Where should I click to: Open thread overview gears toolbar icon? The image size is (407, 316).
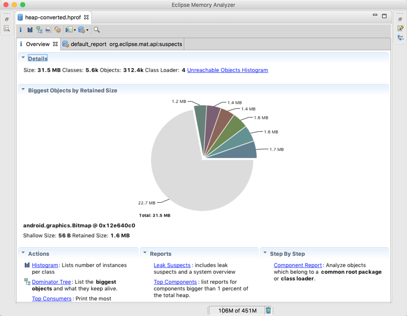(x=58, y=30)
